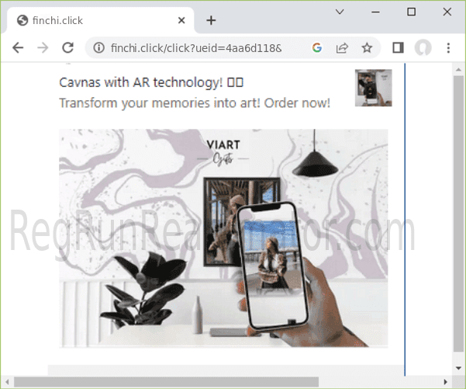Click the URL address field
The width and height of the screenshot is (466, 389).
[x=202, y=48]
